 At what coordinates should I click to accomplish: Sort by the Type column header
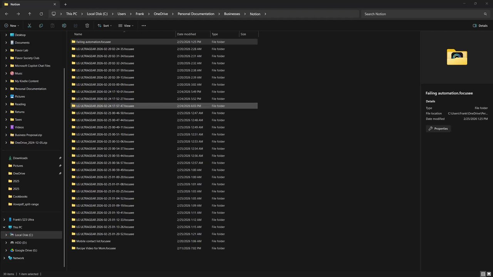click(225, 34)
